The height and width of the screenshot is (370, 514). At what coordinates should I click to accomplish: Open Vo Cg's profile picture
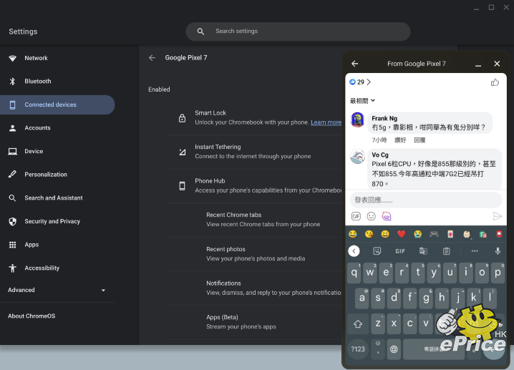click(357, 156)
